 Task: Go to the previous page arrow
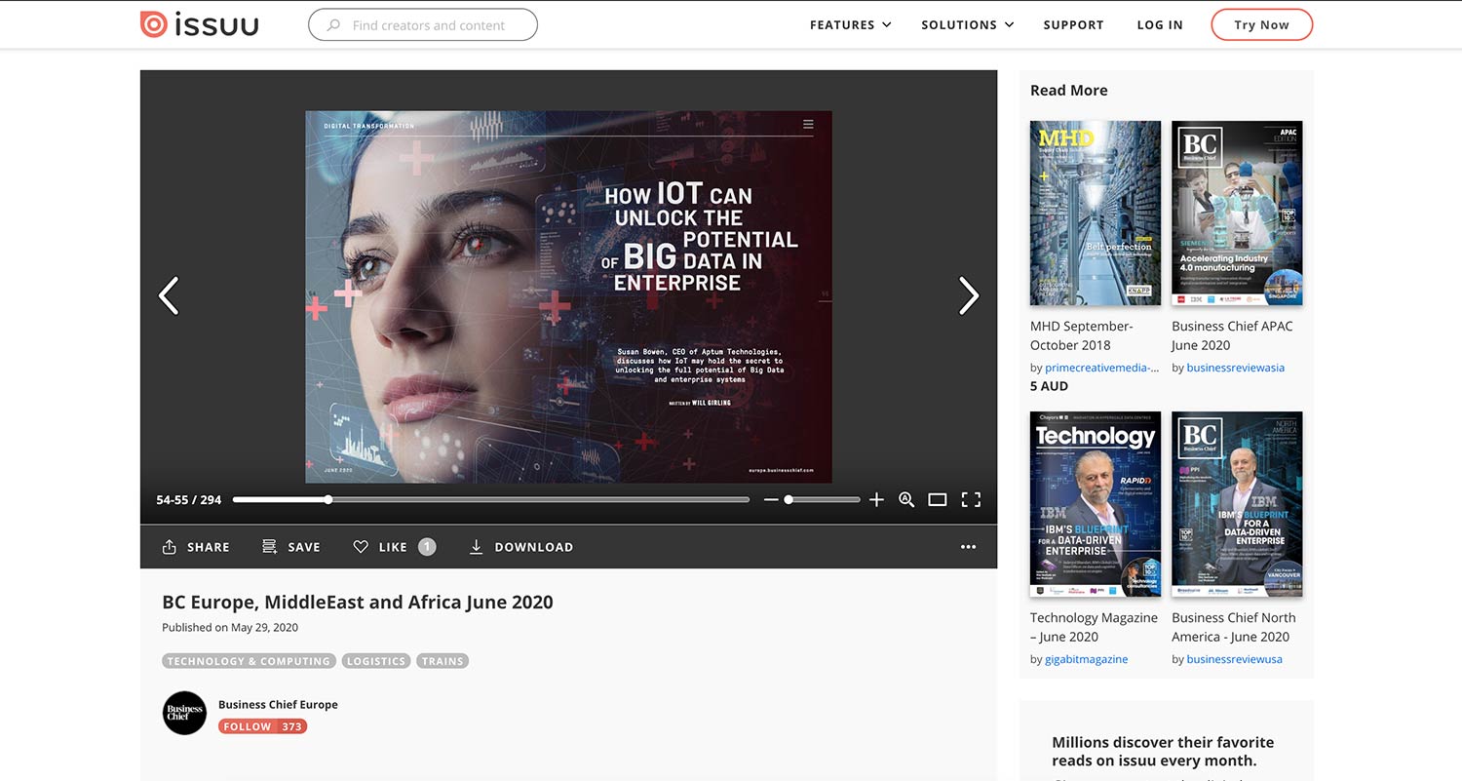tap(169, 295)
